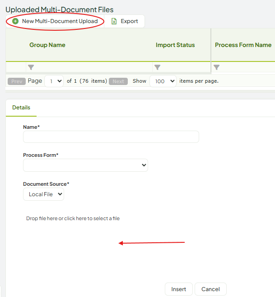Go to Next page of results

[x=118, y=81]
